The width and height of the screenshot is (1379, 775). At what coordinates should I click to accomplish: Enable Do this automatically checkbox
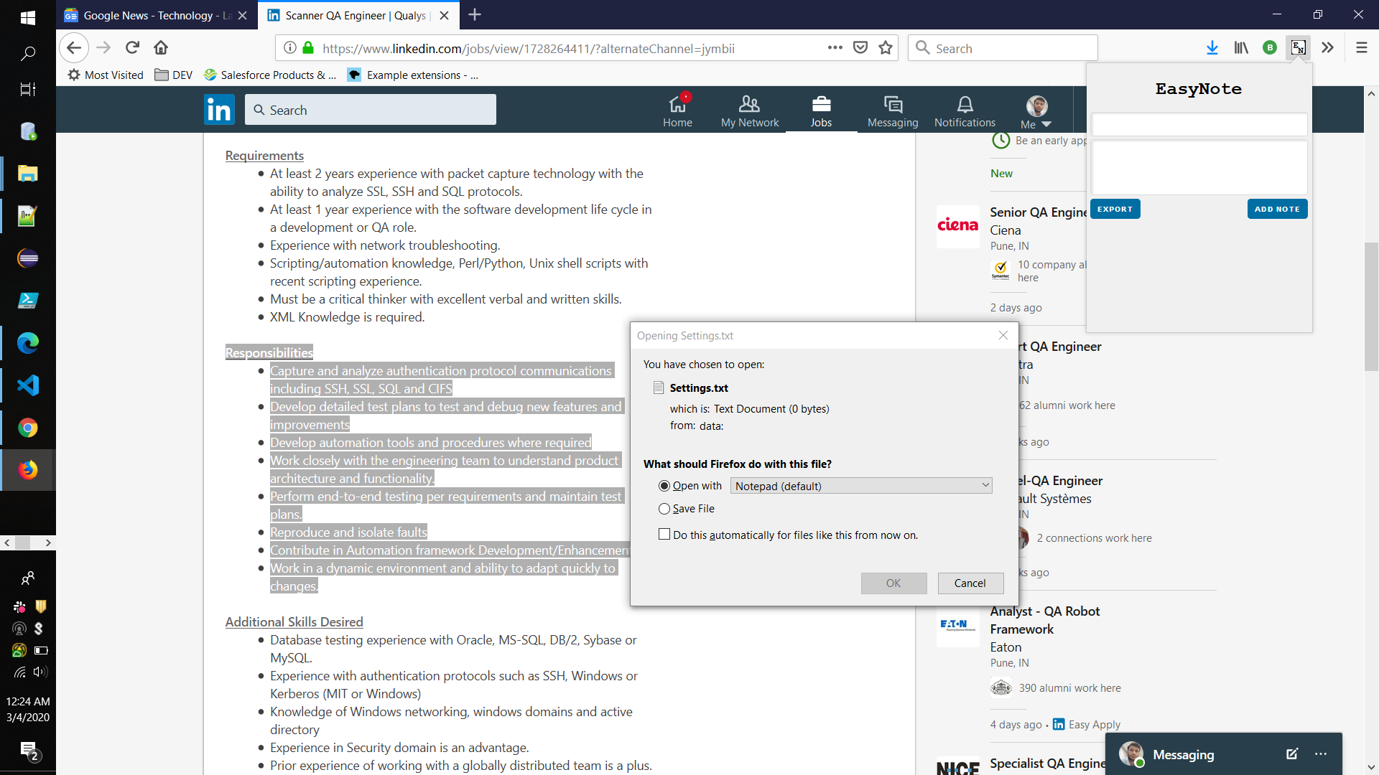[x=665, y=534]
